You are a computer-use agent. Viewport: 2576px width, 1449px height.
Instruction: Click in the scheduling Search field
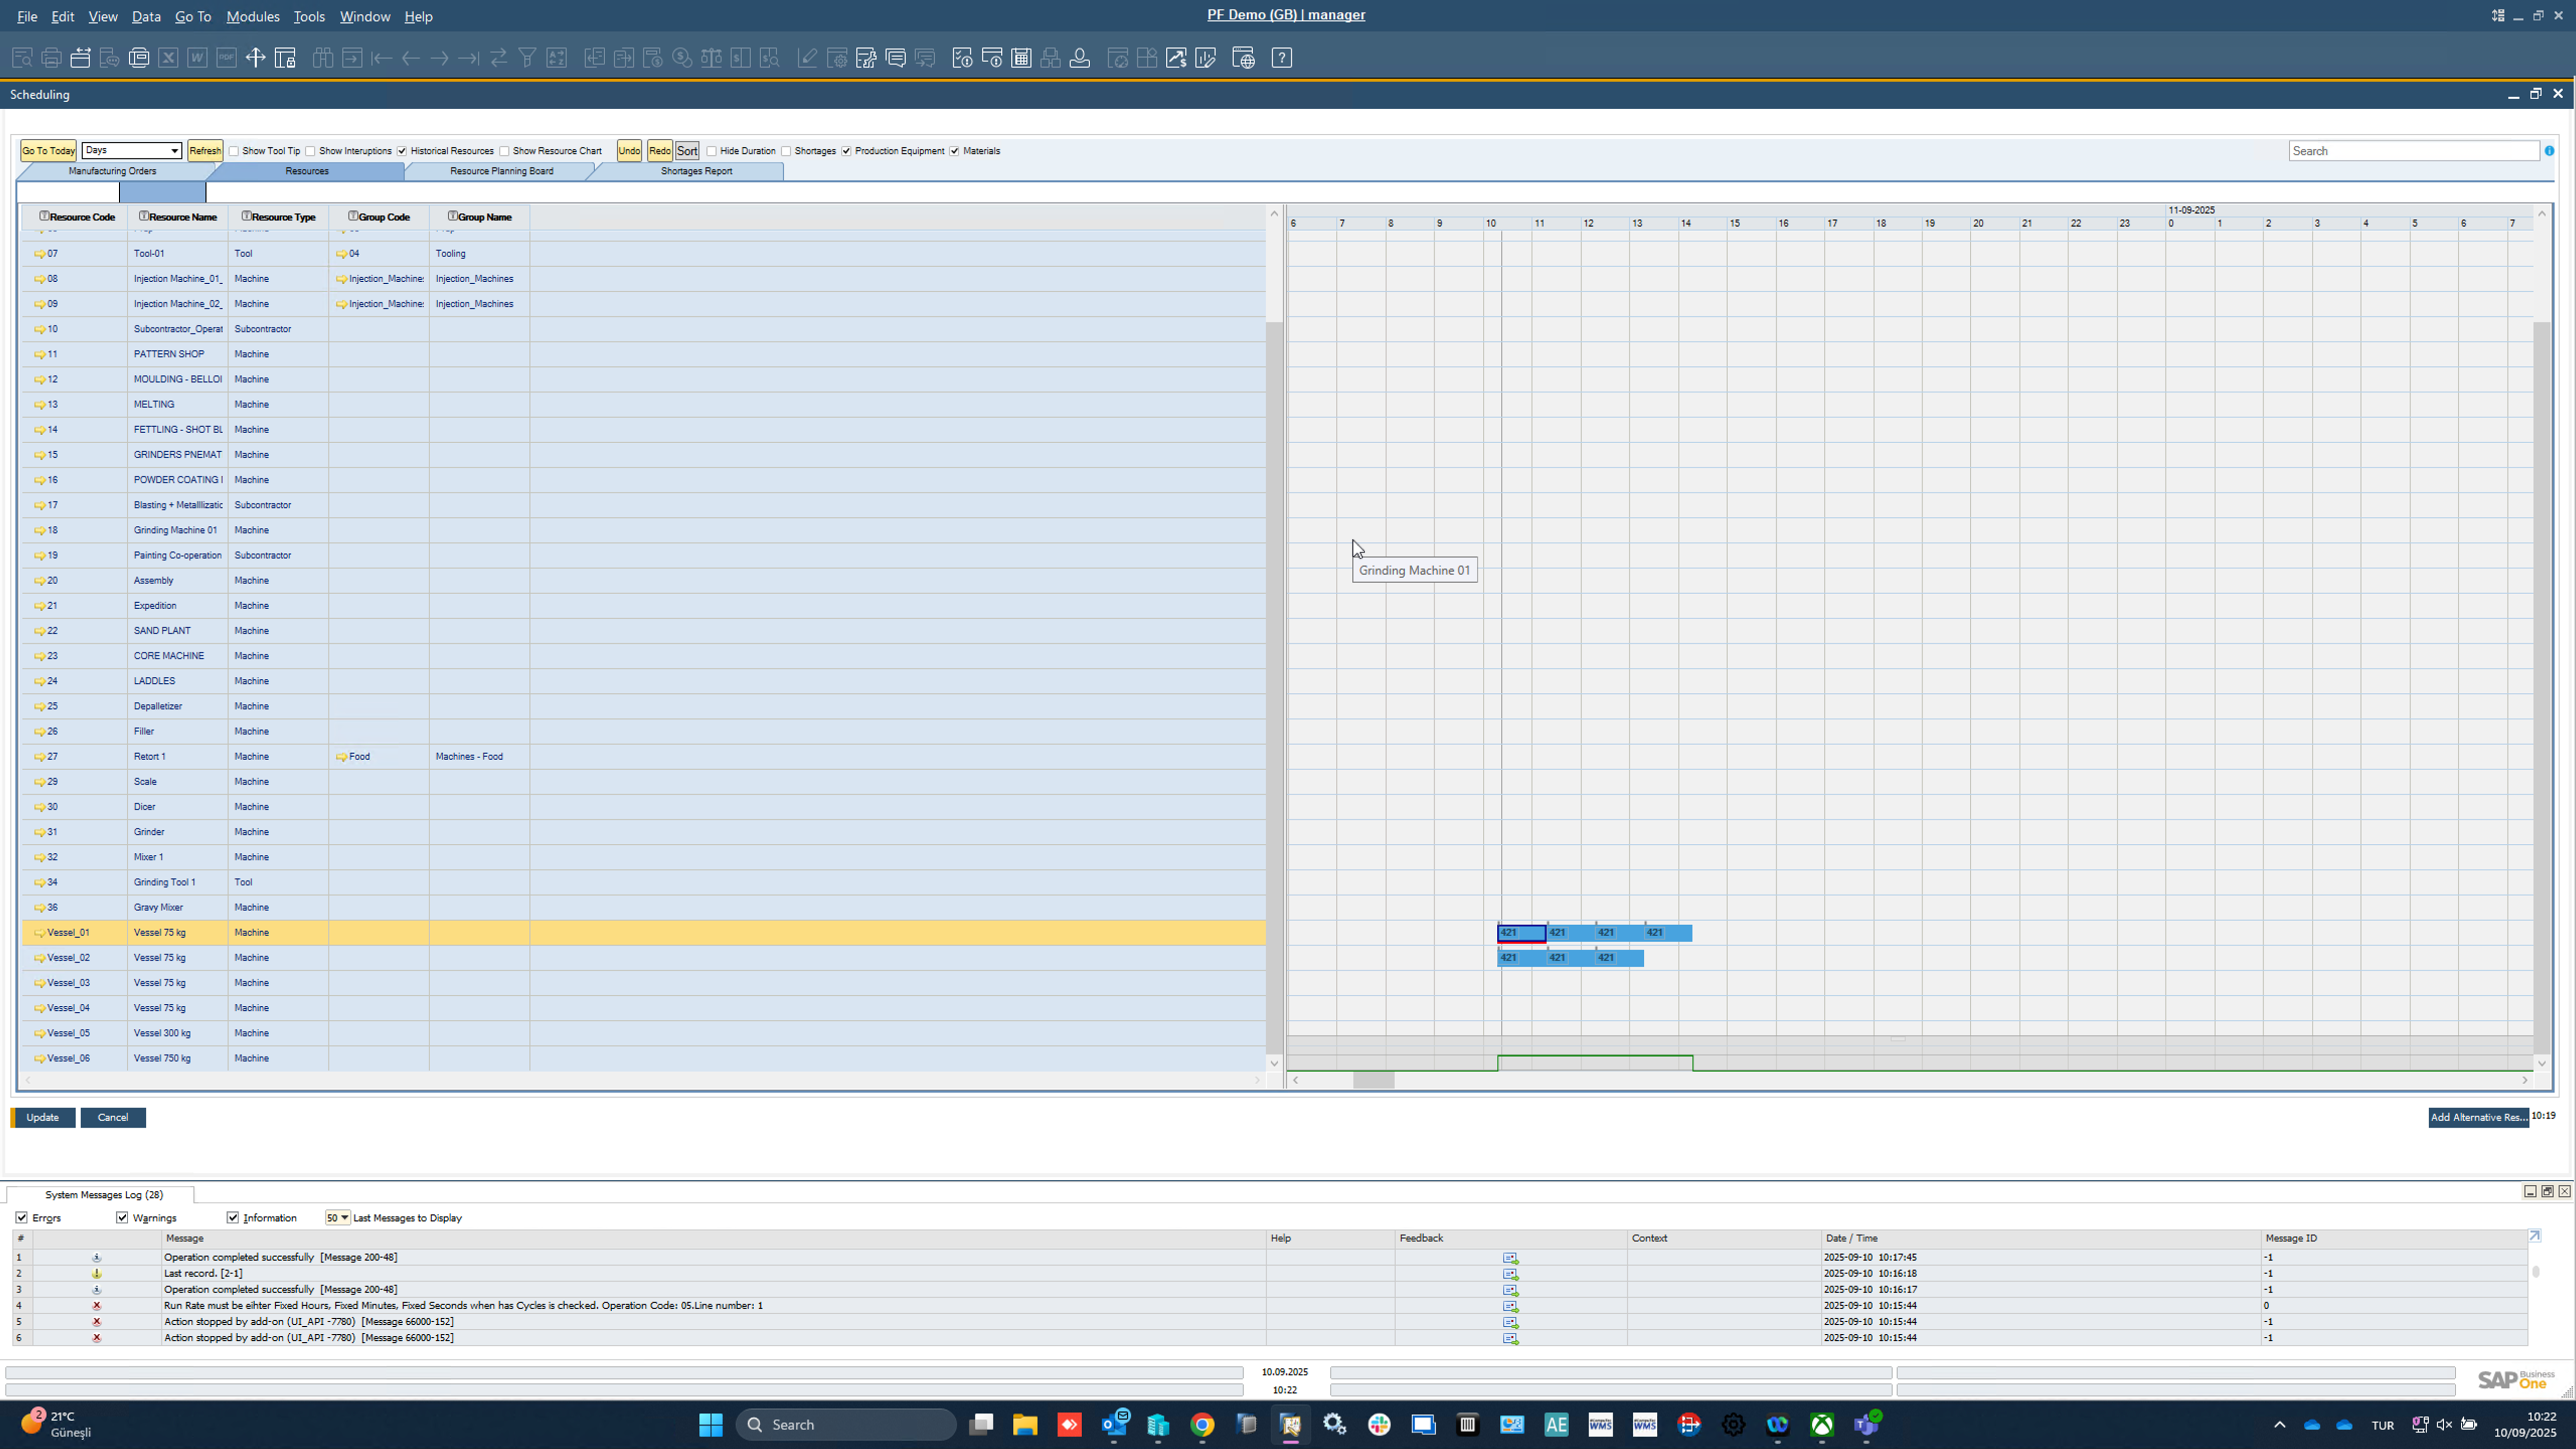[2412, 151]
